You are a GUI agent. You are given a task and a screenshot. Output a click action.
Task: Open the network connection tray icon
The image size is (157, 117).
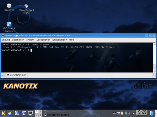point(133,113)
